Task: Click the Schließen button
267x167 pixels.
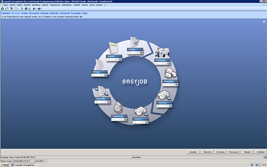Action: 261,152
